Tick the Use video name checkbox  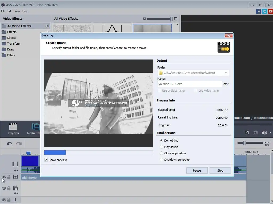pos(195,91)
